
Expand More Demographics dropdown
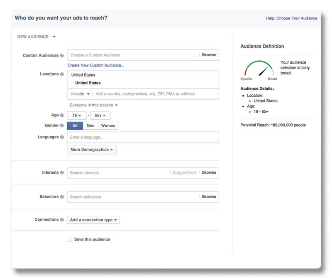coord(92,150)
